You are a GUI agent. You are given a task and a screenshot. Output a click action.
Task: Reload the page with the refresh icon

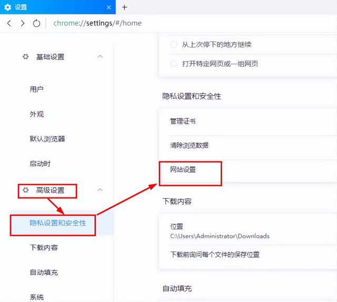click(36, 23)
